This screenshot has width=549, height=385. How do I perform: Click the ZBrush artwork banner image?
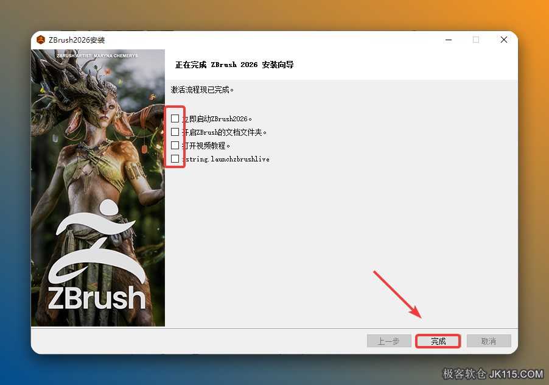coord(97,188)
